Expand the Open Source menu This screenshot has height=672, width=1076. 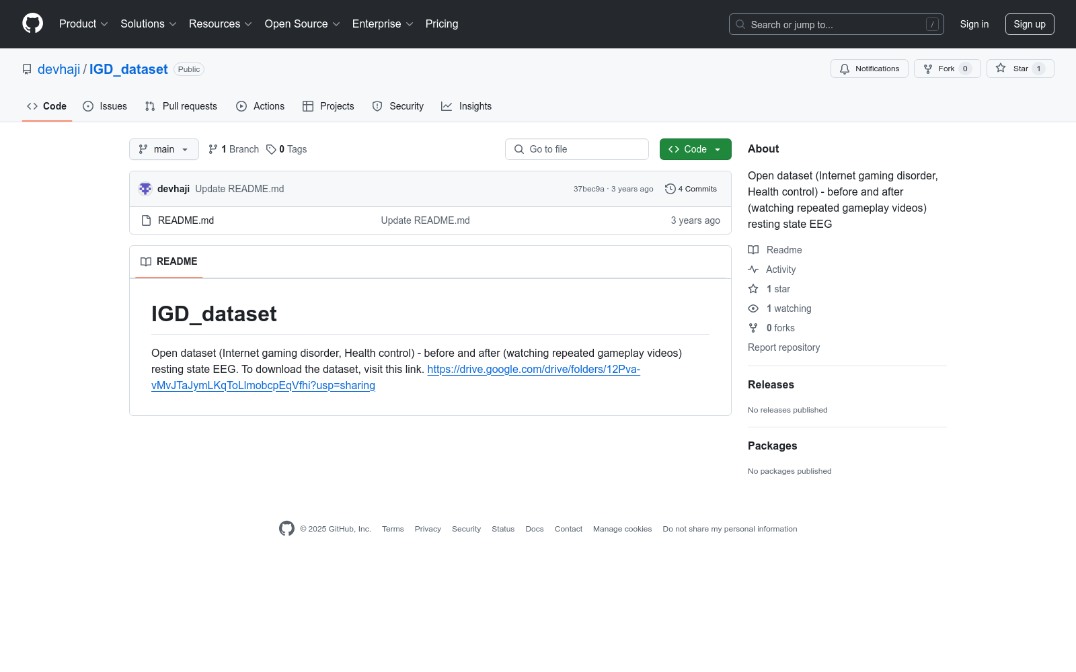pos(303,24)
